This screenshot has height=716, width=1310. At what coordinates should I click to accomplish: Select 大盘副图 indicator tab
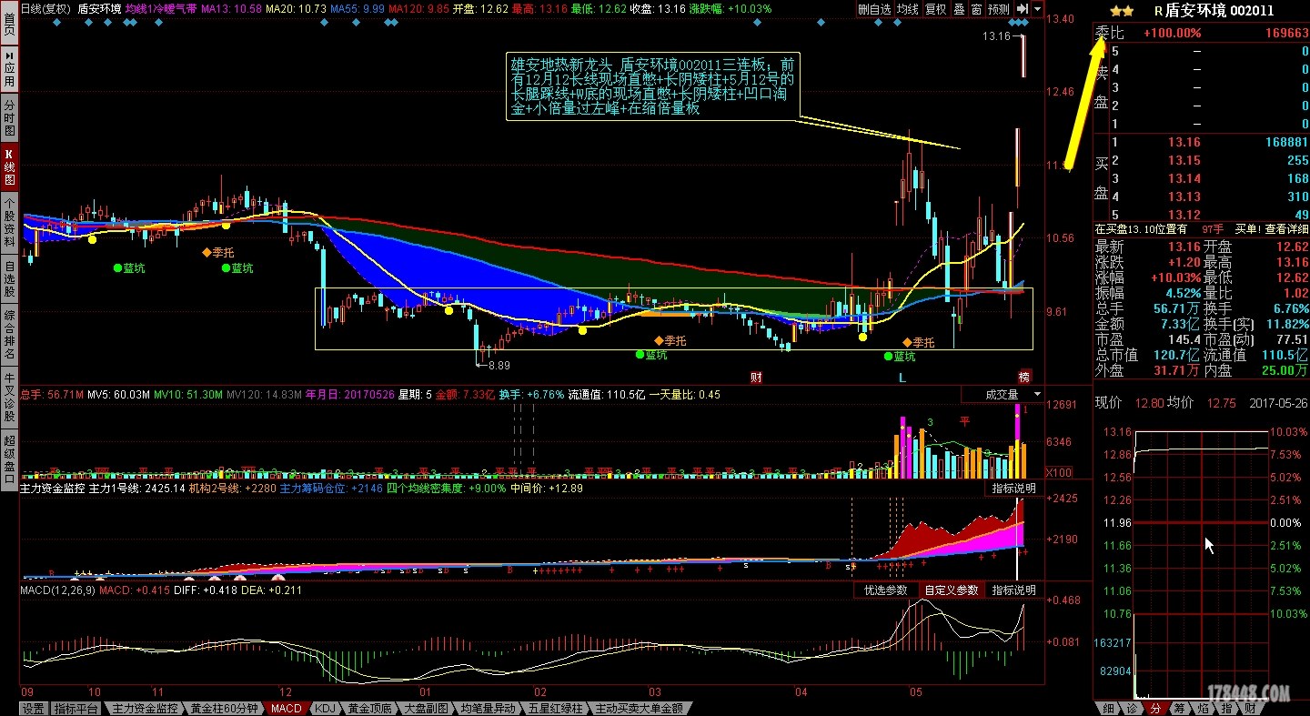426,708
